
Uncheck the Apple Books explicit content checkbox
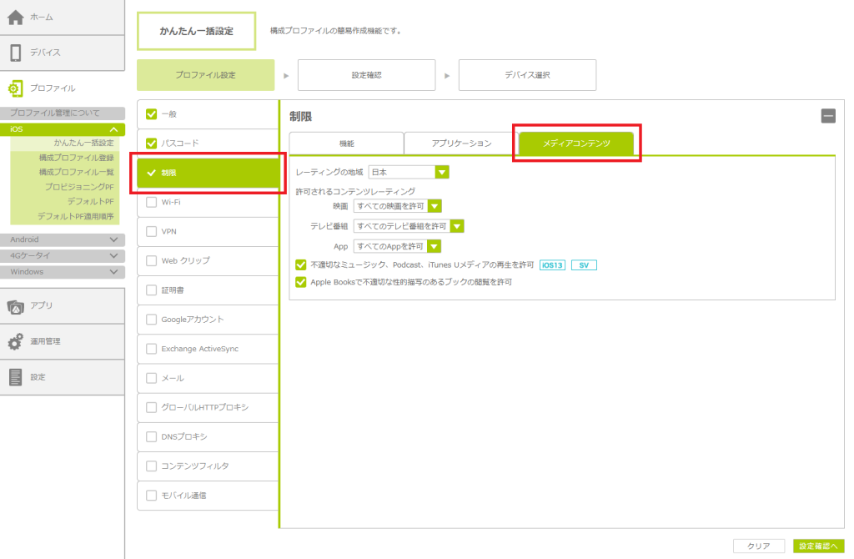click(x=301, y=283)
